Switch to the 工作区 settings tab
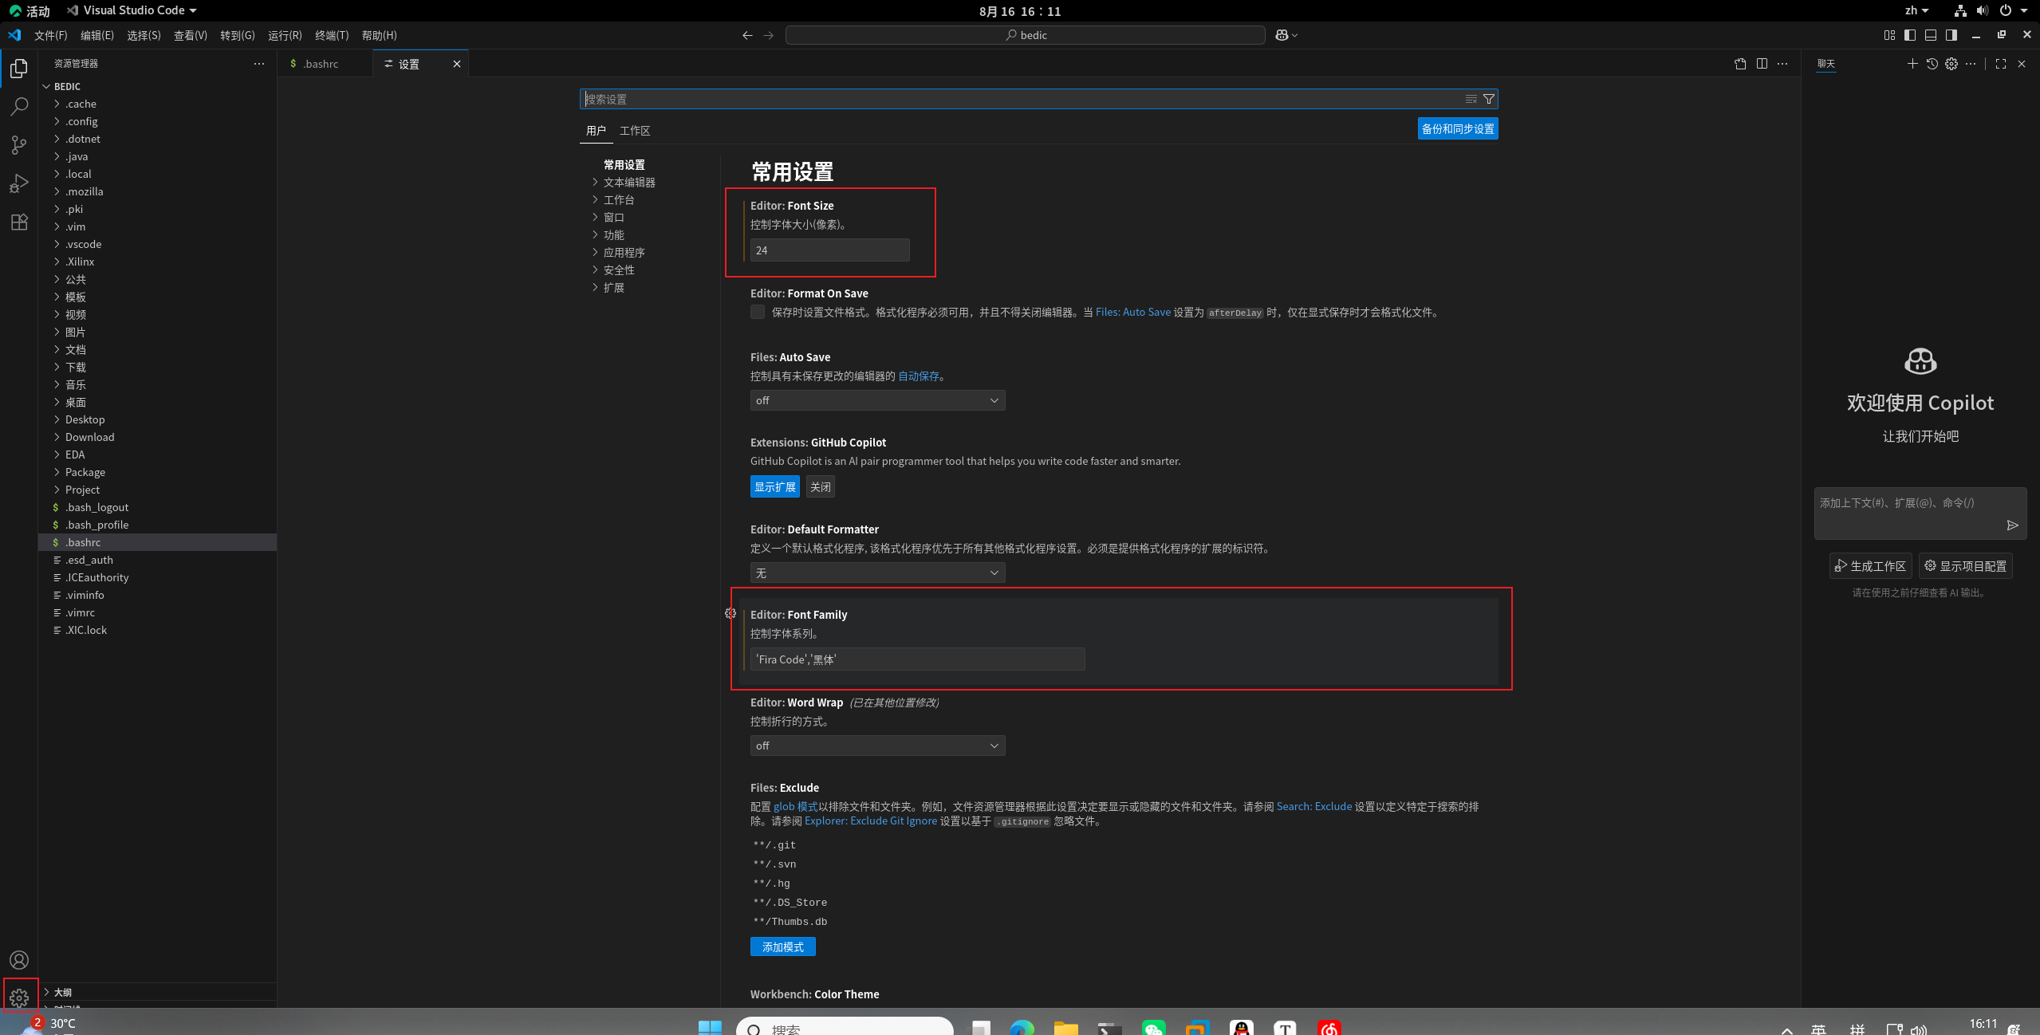The image size is (2040, 1035). pos(635,131)
